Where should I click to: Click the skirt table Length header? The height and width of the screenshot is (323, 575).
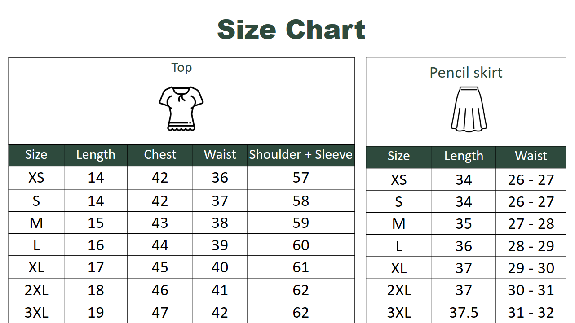coord(464,156)
